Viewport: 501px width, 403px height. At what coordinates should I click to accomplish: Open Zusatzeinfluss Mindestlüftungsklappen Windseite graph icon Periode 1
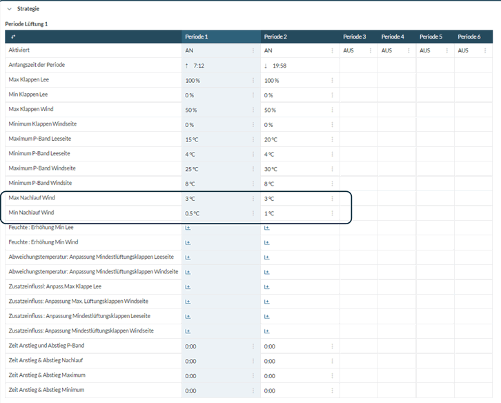pos(188,331)
